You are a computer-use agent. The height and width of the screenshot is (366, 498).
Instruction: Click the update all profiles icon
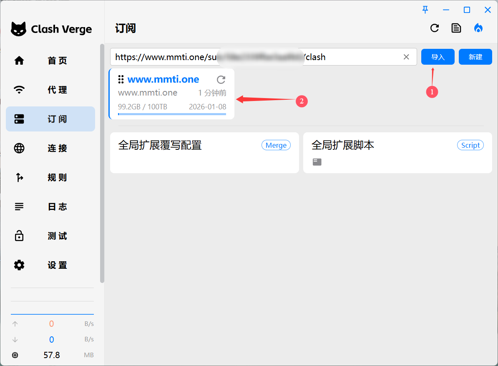[435, 28]
